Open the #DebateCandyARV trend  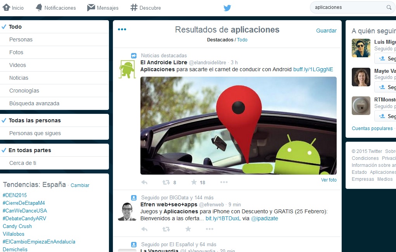[24, 218]
